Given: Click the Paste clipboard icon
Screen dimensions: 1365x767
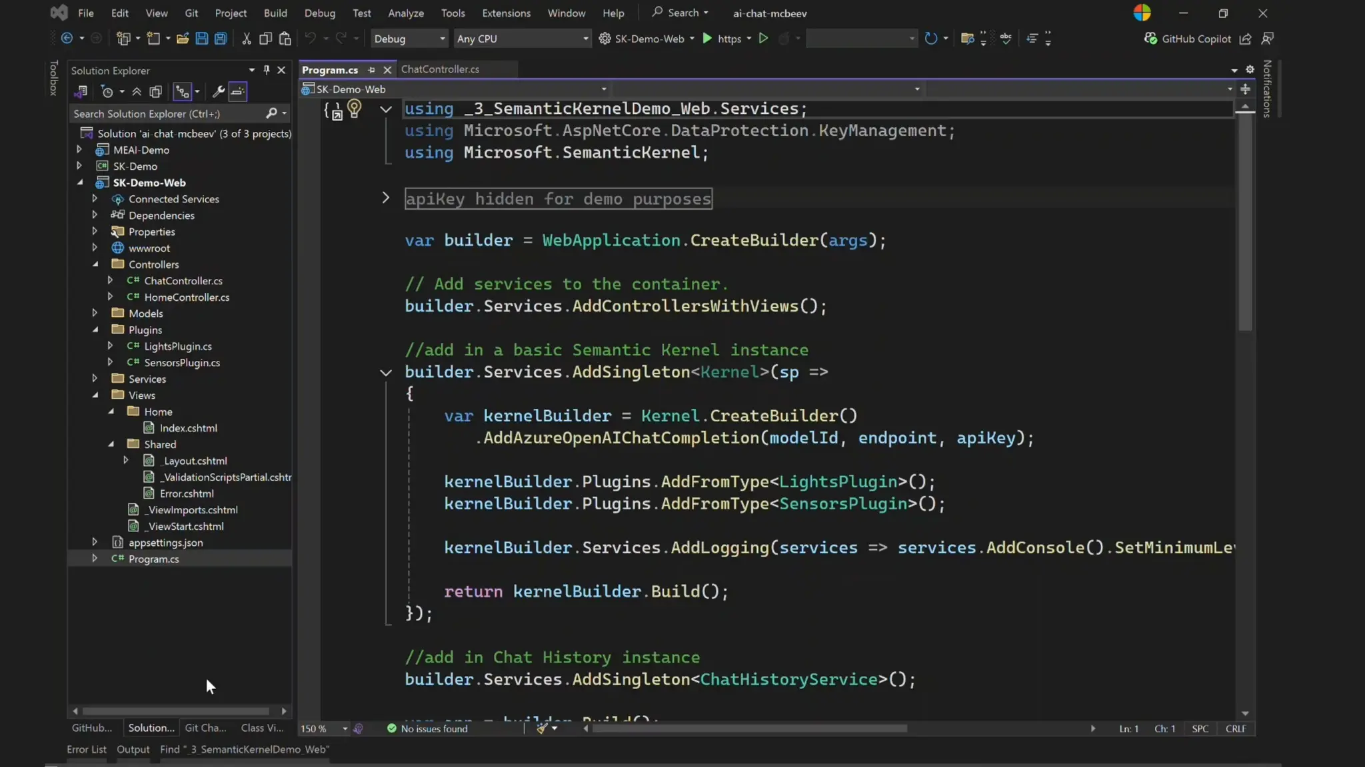Looking at the screenshot, I should pos(285,39).
